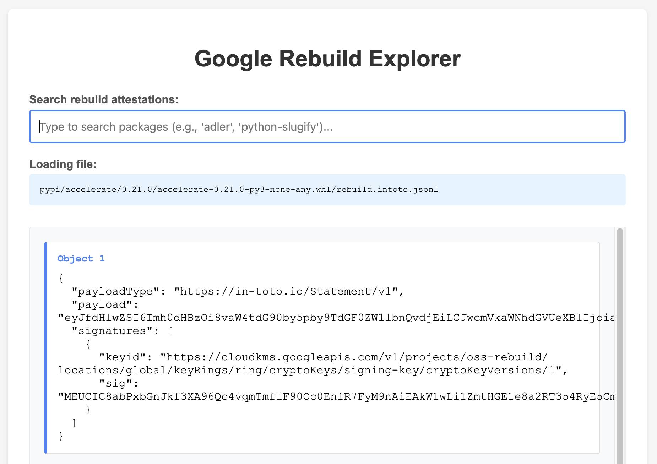Select the "Object 1" label
657x464 pixels.
pyautogui.click(x=81, y=259)
